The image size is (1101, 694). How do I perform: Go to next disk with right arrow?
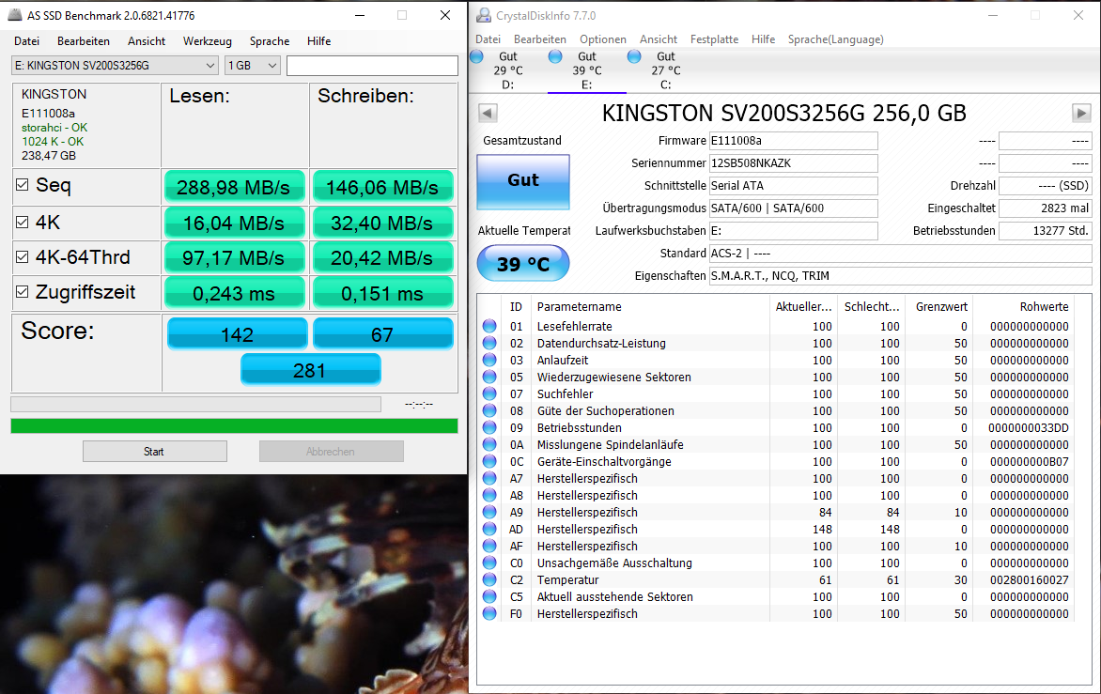[1081, 113]
